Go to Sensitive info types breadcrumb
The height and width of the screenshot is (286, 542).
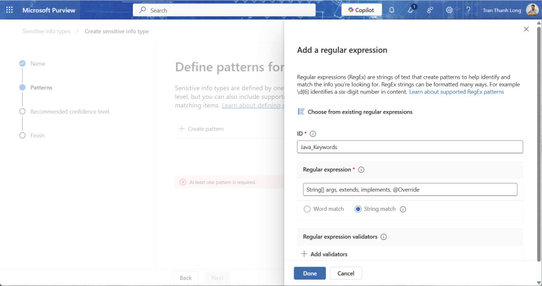pyautogui.click(x=46, y=31)
